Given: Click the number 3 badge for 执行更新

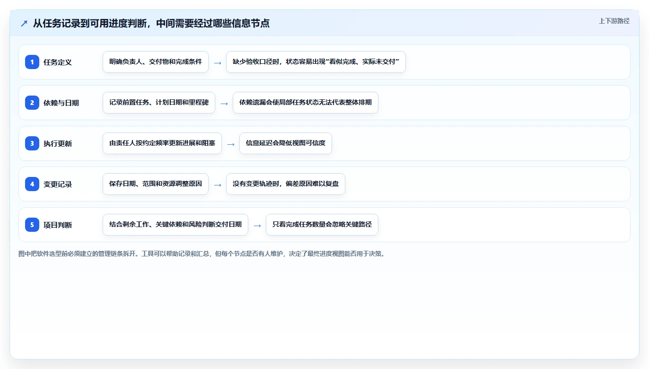Looking at the screenshot, I should click(32, 143).
